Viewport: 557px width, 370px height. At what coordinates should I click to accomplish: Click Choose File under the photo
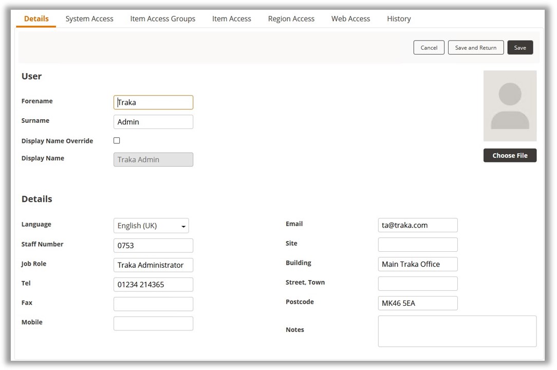pyautogui.click(x=510, y=155)
